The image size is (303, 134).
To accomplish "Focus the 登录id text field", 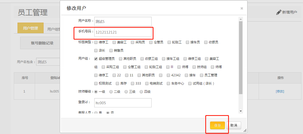I will (123, 103).
